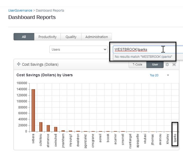Select the atorrance bar in chart
This screenshot has height=152, width=183.
48,128
